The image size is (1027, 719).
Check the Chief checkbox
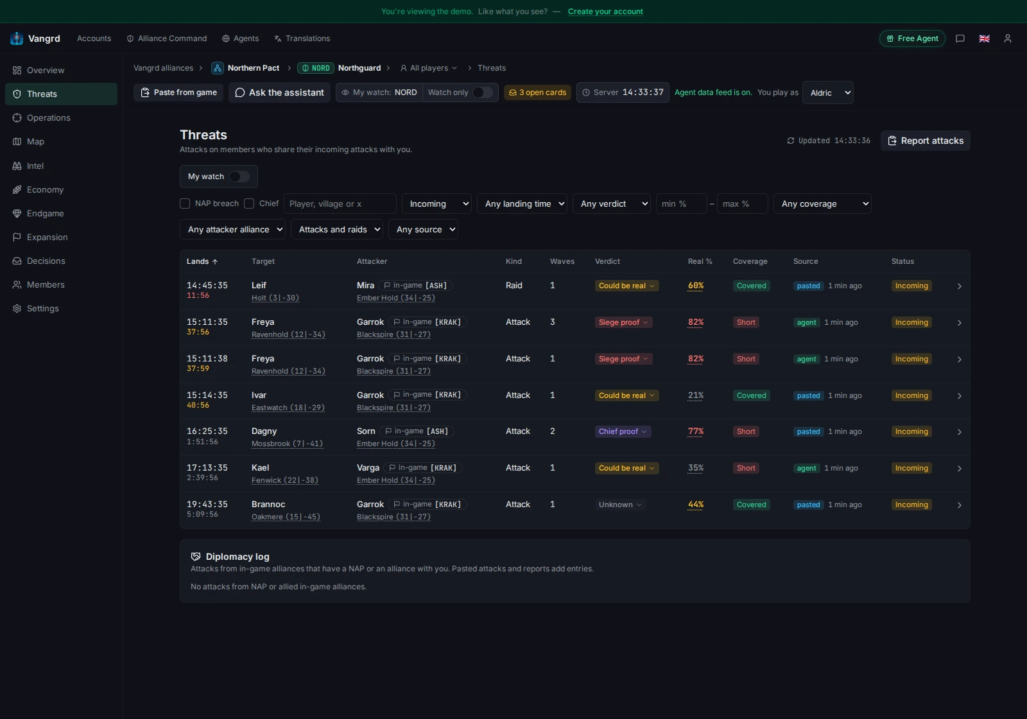pos(249,204)
